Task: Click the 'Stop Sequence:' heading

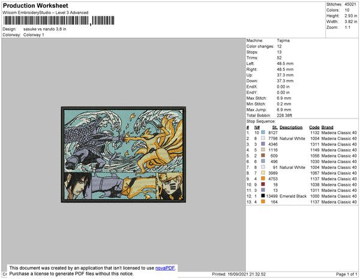Action: coord(261,121)
